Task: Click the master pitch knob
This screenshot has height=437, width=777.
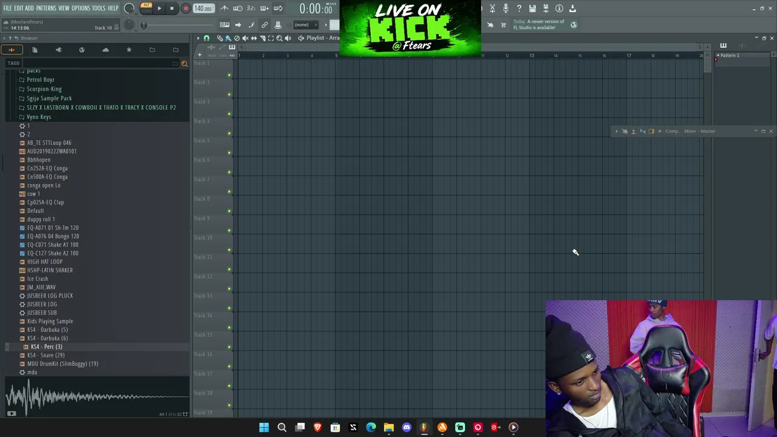Action: (129, 25)
